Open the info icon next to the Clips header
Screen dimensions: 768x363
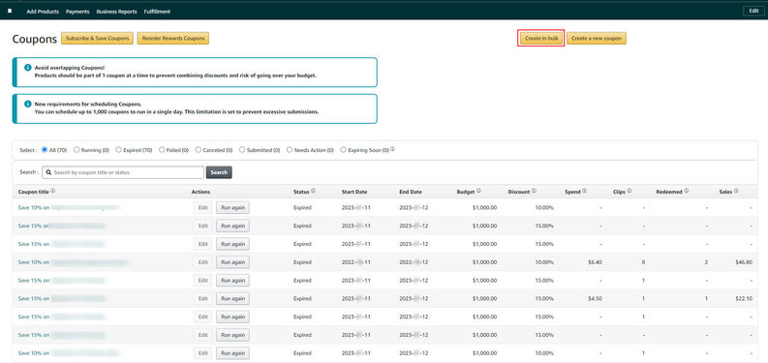tap(630, 192)
